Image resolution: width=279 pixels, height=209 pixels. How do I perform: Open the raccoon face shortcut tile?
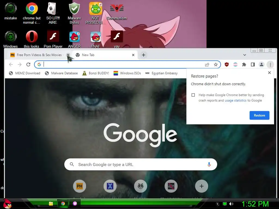(141, 186)
